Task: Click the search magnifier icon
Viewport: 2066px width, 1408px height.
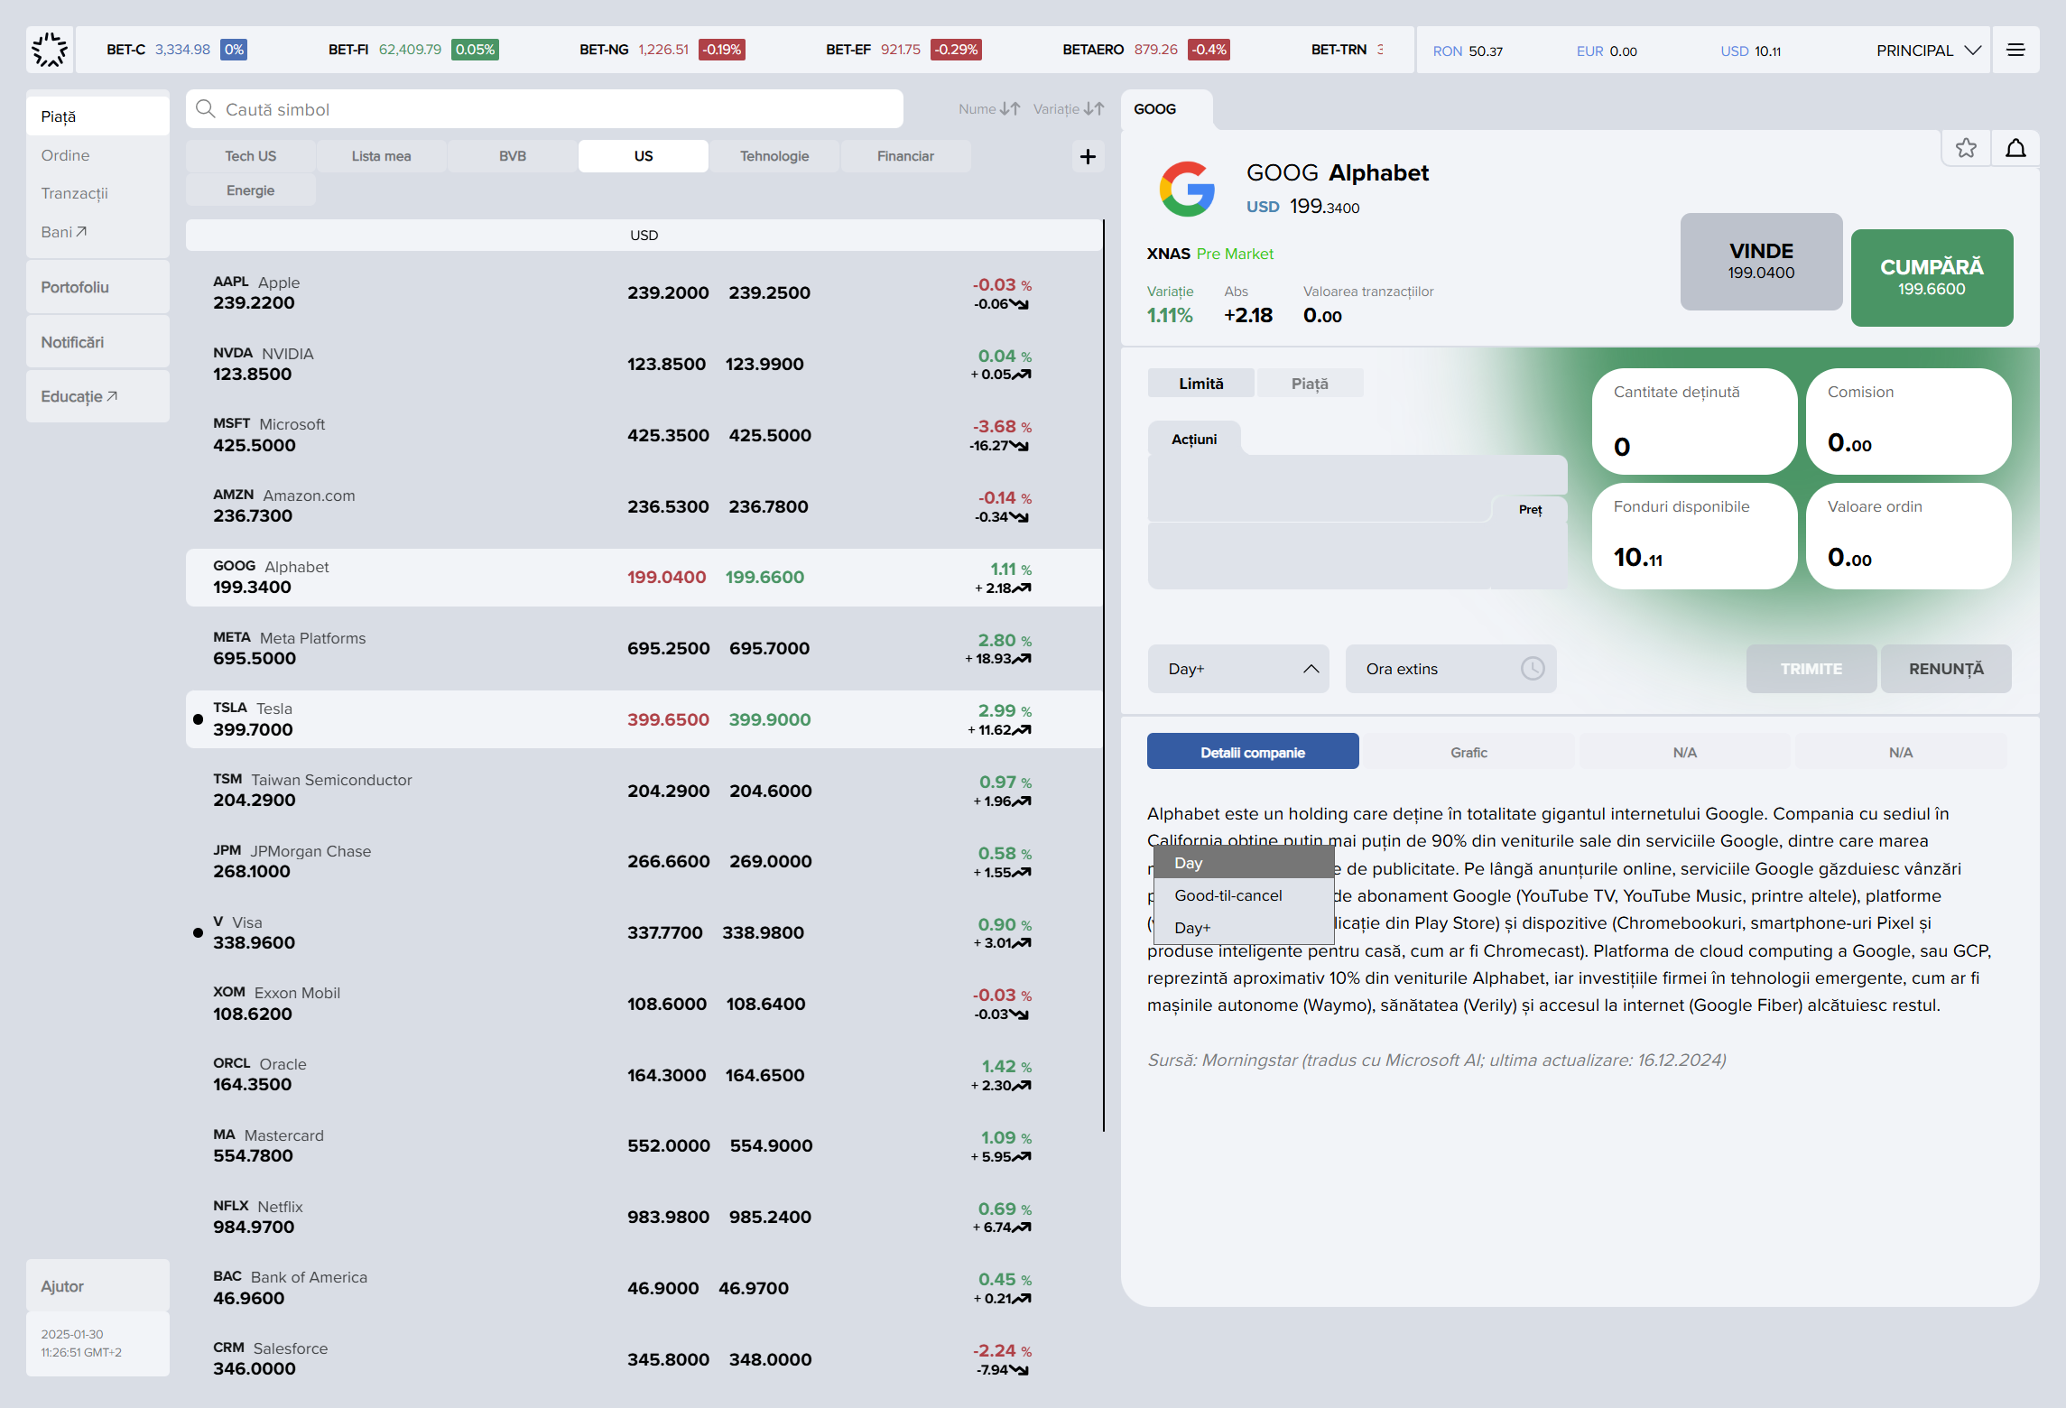Action: (206, 109)
